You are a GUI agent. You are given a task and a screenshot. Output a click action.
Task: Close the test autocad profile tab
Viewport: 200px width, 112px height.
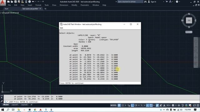pyautogui.click(x=40, y=9)
